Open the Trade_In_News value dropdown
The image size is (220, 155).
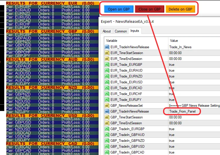pyautogui.click(x=180, y=47)
